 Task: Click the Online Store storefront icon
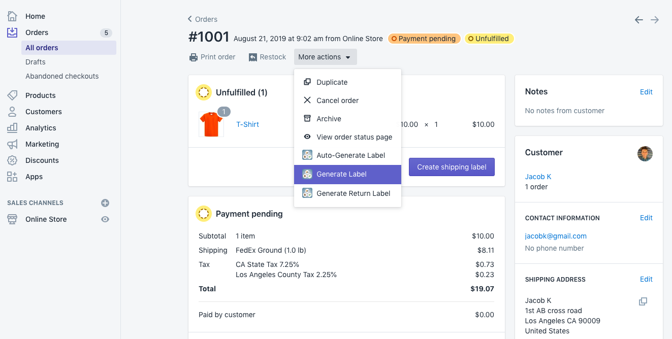pos(12,219)
